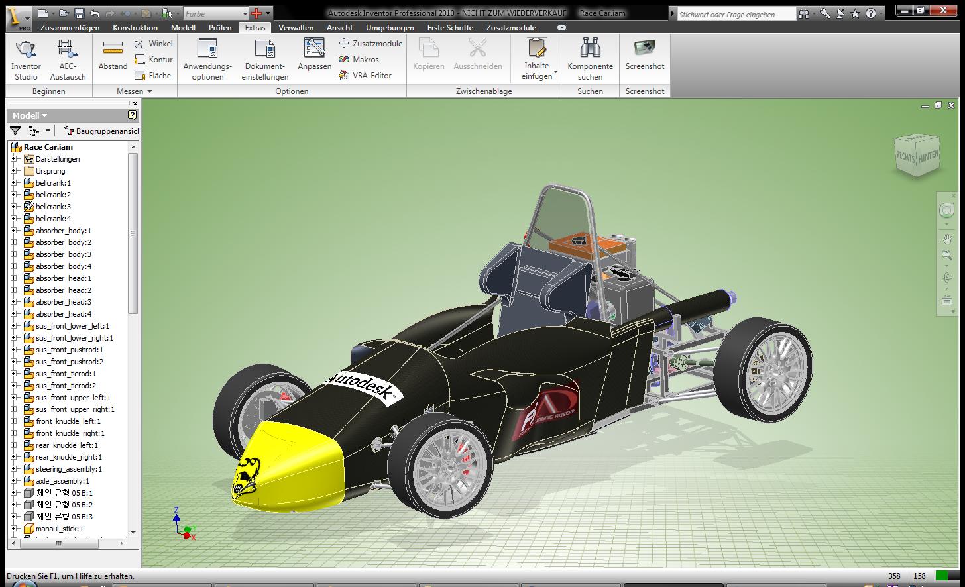Screen dimensions: 965x587
Task: Select the Winkel angle measure tool
Action: (x=154, y=44)
